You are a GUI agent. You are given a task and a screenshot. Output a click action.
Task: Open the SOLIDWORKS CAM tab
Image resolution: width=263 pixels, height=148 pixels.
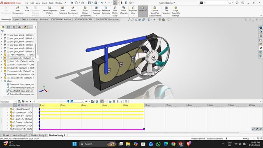[83, 19]
